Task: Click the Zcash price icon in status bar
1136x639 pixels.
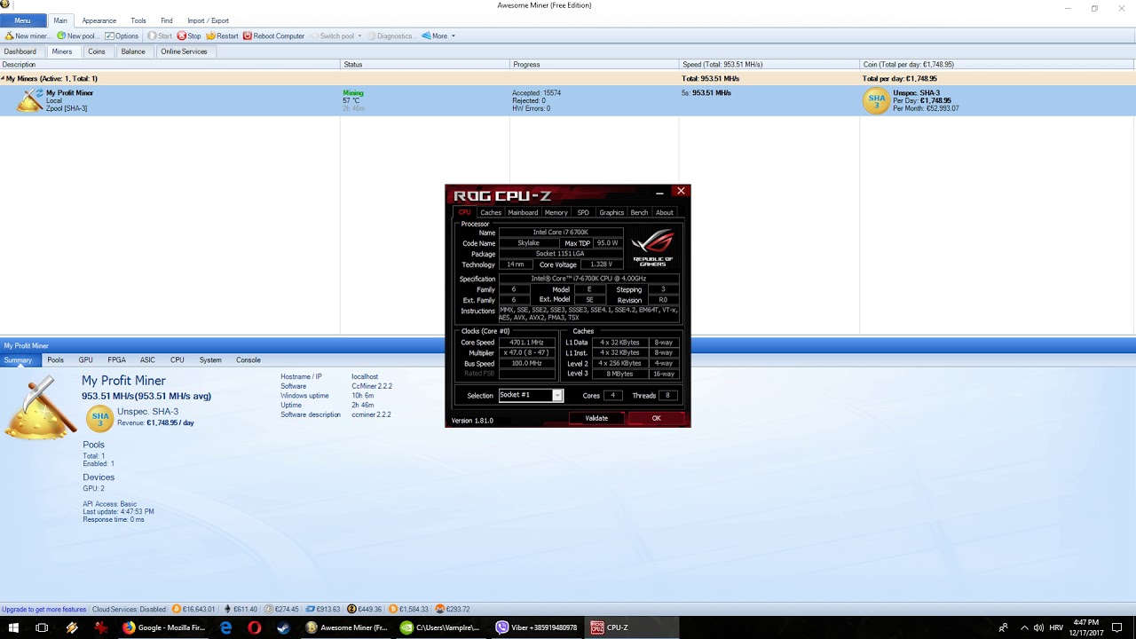Action: [351, 610]
